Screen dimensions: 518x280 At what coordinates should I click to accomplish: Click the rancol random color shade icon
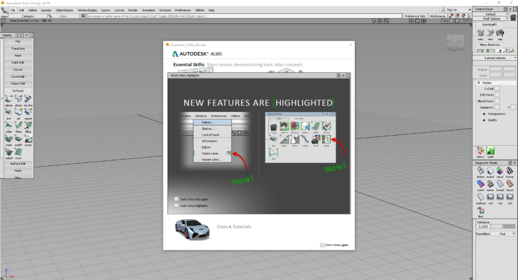(500, 171)
